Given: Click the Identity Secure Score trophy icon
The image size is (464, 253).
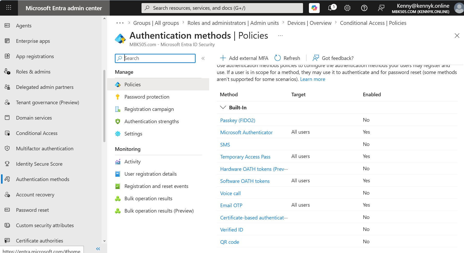Looking at the screenshot, I should click(x=7, y=164).
